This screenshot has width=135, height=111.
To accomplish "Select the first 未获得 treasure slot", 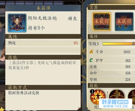I will click(102, 22).
